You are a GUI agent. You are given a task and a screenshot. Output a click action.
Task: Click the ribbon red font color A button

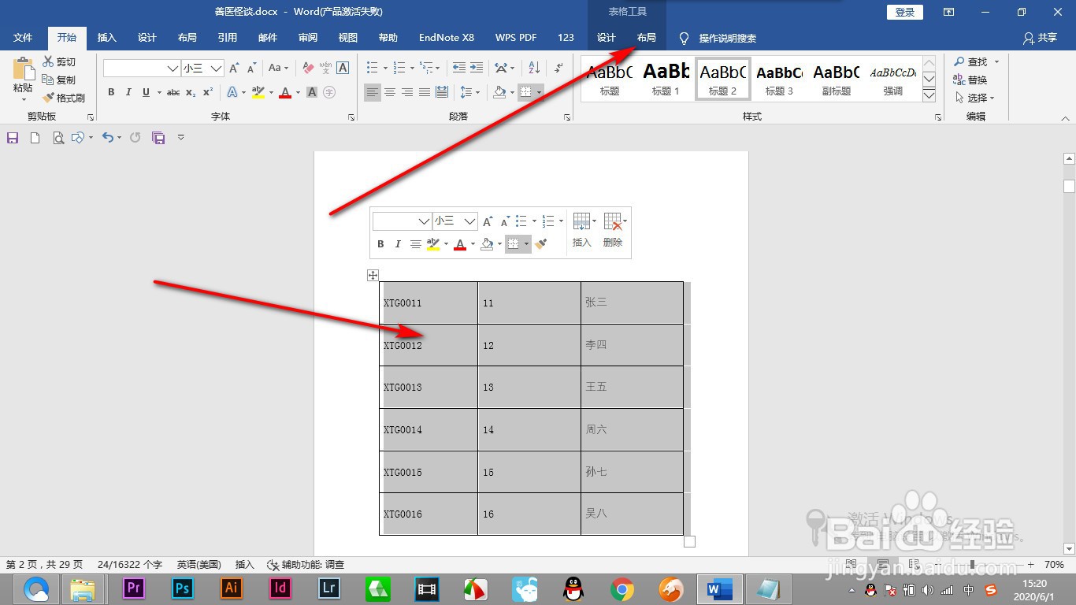point(285,92)
